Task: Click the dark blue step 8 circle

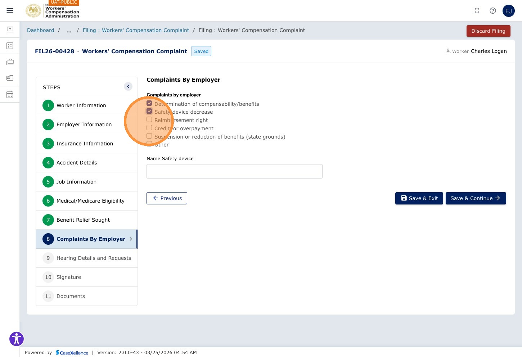Action: coord(48,239)
